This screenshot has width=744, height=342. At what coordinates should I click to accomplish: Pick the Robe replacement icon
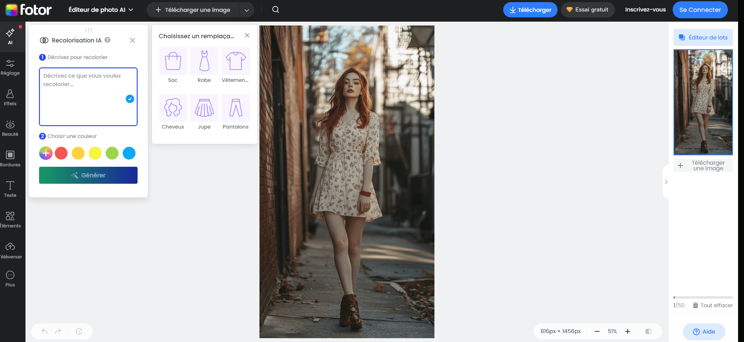point(204,62)
